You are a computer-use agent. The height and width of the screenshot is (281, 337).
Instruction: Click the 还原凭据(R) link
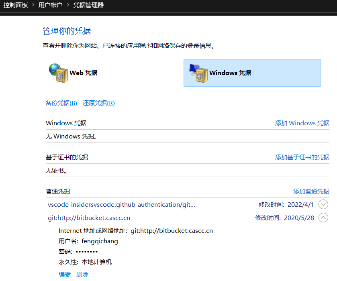point(99,103)
